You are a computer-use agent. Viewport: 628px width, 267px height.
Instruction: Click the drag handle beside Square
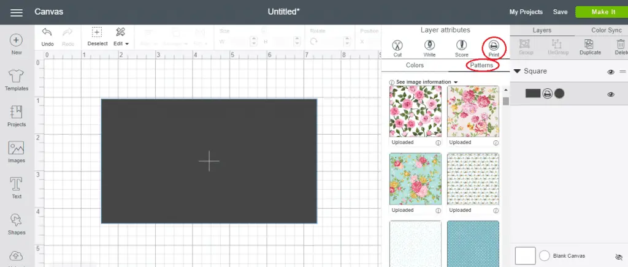[622, 72]
